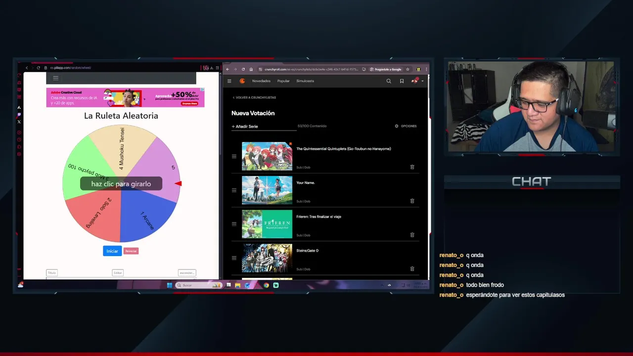Delete Steins;Gate 0 from the list

point(412,269)
